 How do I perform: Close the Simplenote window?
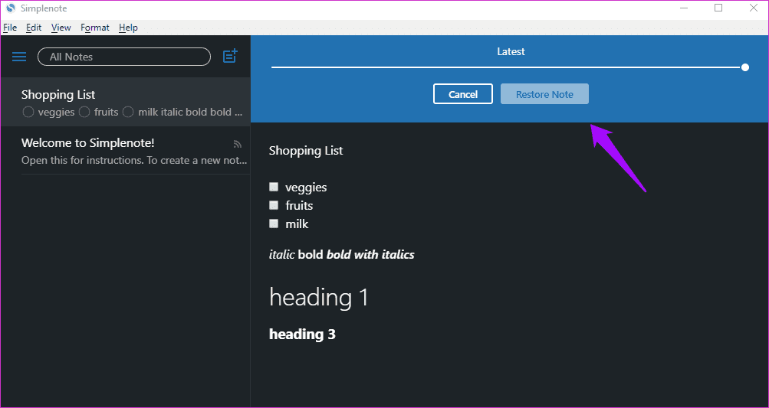[x=754, y=8]
